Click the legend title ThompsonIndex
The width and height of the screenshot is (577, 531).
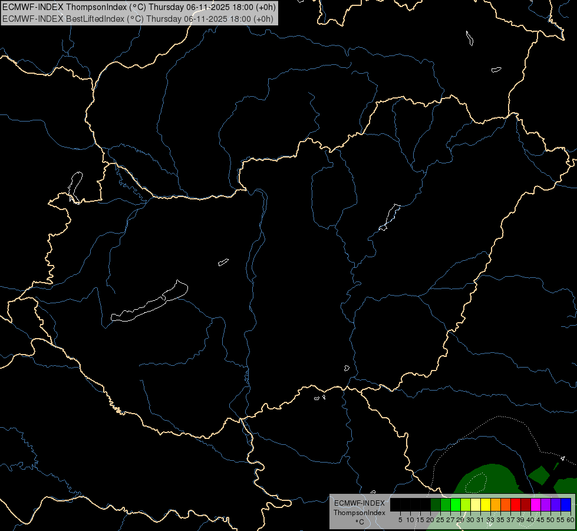(x=359, y=513)
